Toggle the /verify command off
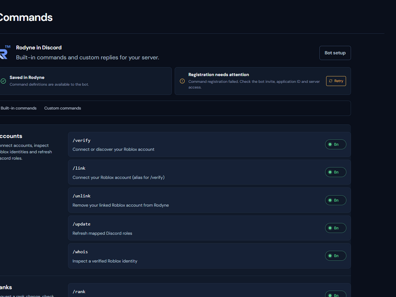 click(335, 144)
